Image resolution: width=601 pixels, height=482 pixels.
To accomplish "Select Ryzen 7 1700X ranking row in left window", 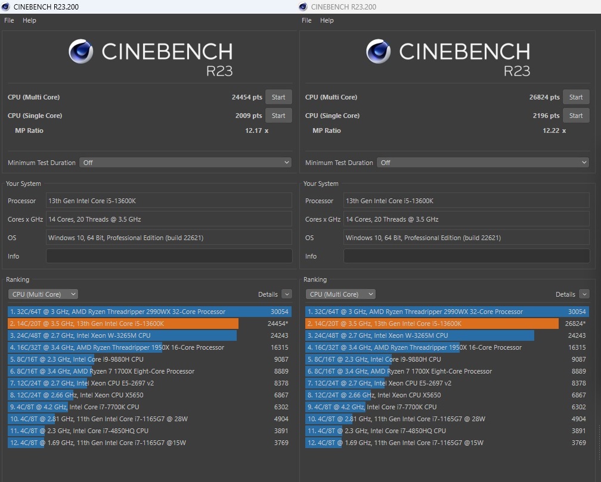I will click(x=150, y=371).
